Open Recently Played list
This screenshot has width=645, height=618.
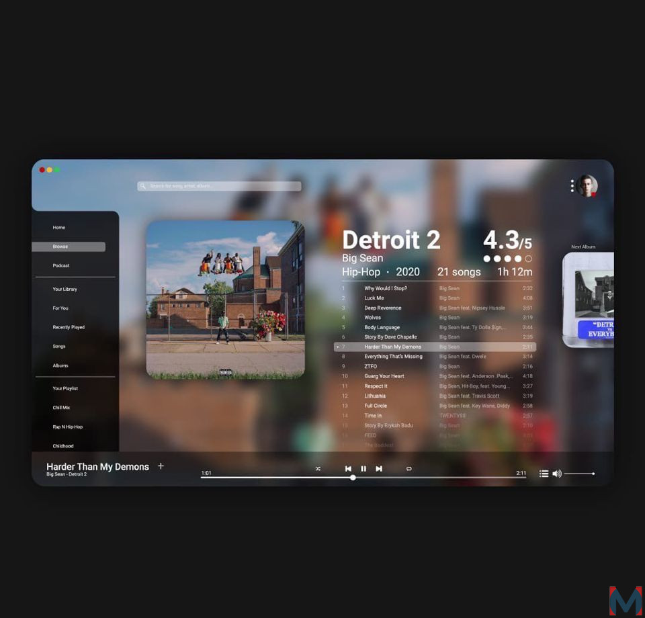[x=69, y=327]
